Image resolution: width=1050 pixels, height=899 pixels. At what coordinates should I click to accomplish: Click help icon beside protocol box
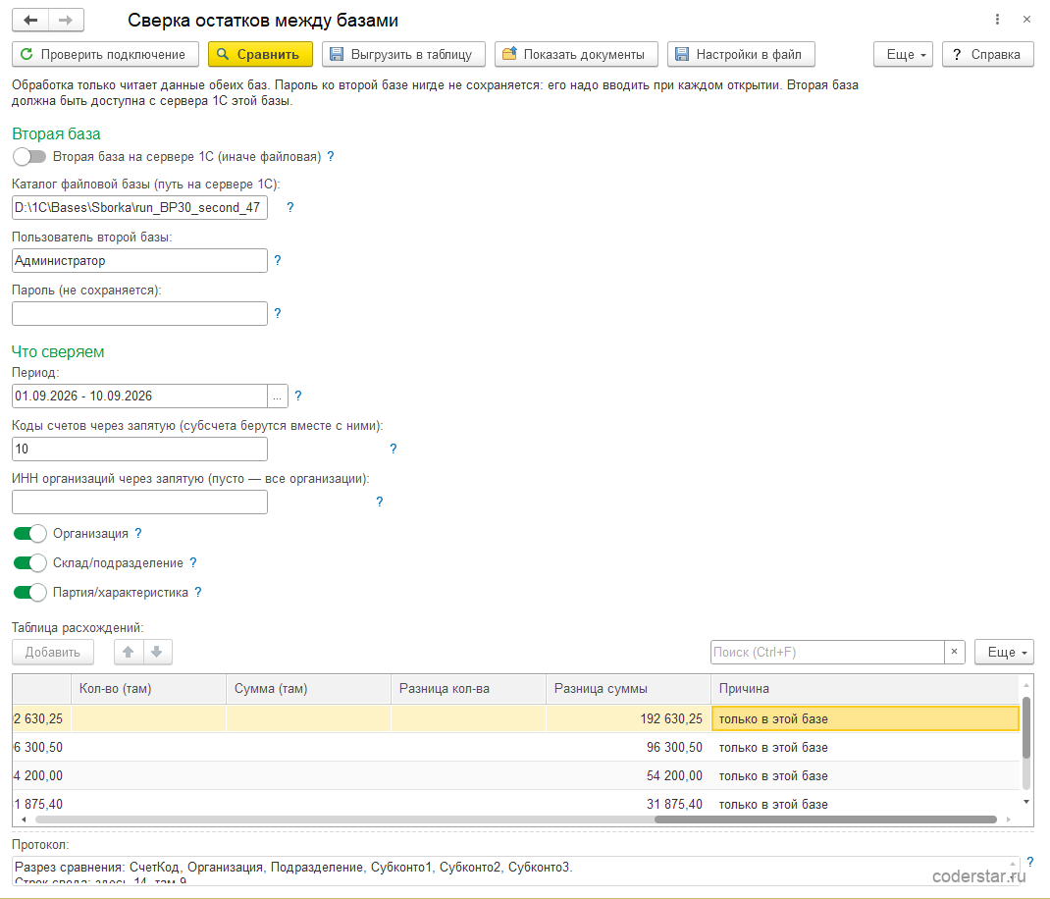pos(1030,863)
